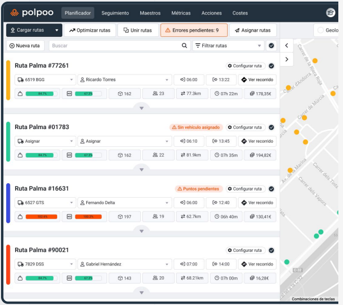
Task: Click red 102.6% weight bar in Ruta #16631
Action: point(42,217)
